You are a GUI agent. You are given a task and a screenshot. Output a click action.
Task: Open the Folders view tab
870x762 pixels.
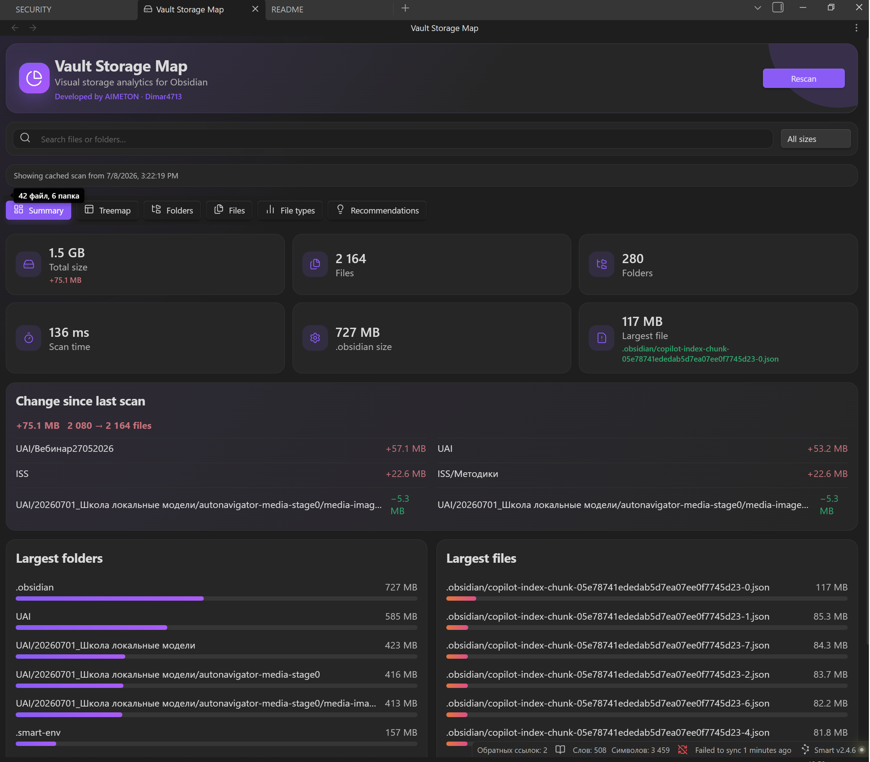click(172, 211)
